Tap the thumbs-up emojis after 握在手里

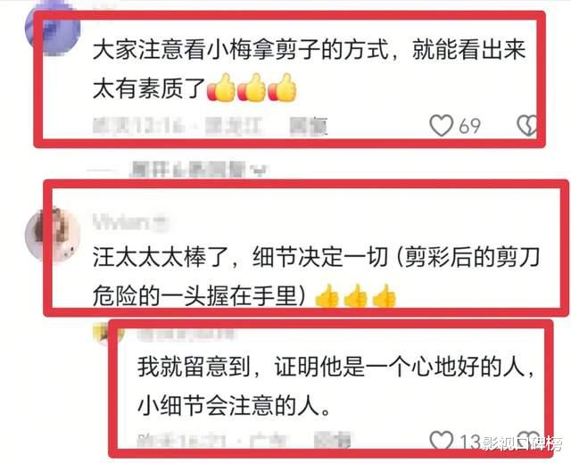click(355, 296)
